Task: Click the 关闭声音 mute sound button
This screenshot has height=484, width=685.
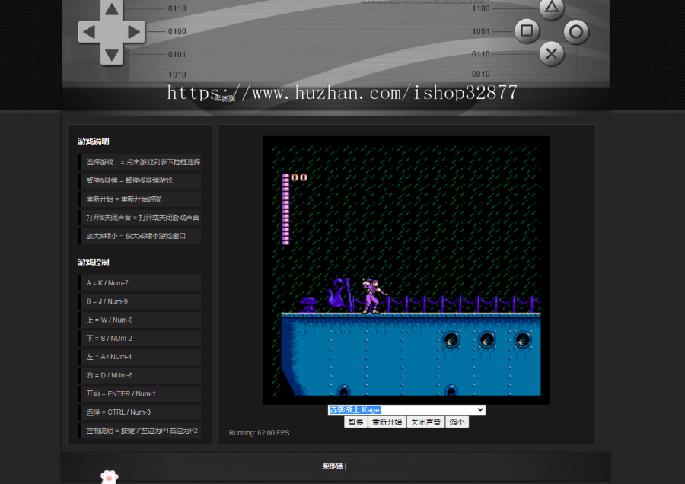Action: [x=425, y=422]
